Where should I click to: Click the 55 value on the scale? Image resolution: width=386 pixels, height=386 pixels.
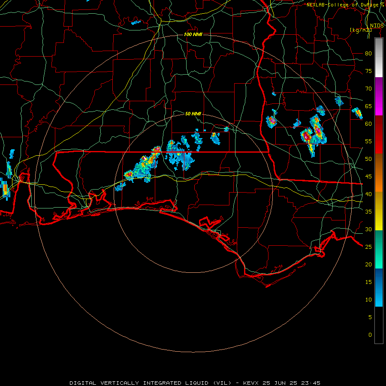(x=368, y=141)
